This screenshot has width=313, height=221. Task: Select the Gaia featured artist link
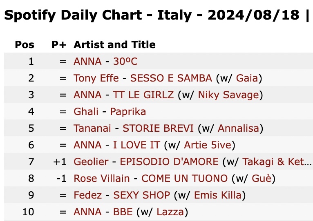pyautogui.click(x=247, y=78)
